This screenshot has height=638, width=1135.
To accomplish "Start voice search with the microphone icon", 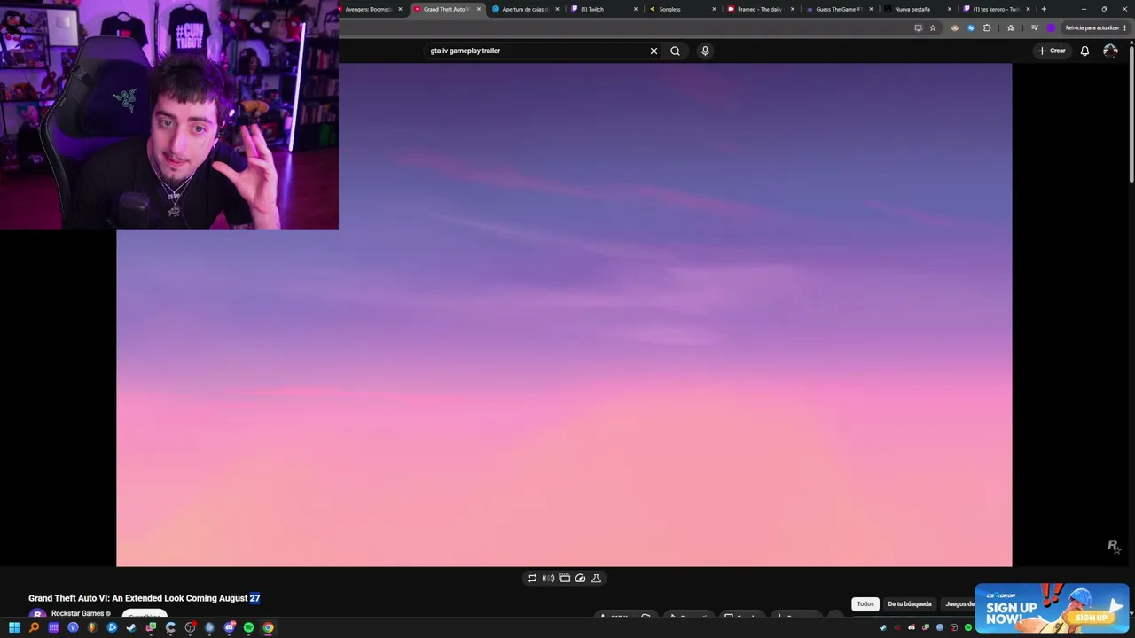I will 705,51.
